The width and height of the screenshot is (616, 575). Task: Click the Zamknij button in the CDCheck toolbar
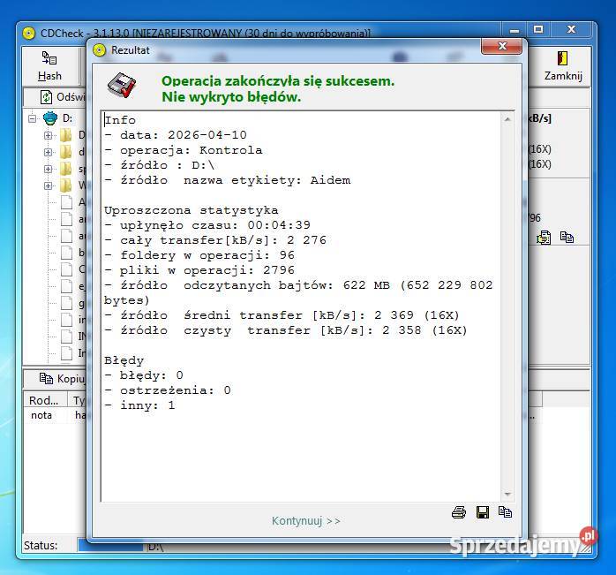click(563, 65)
